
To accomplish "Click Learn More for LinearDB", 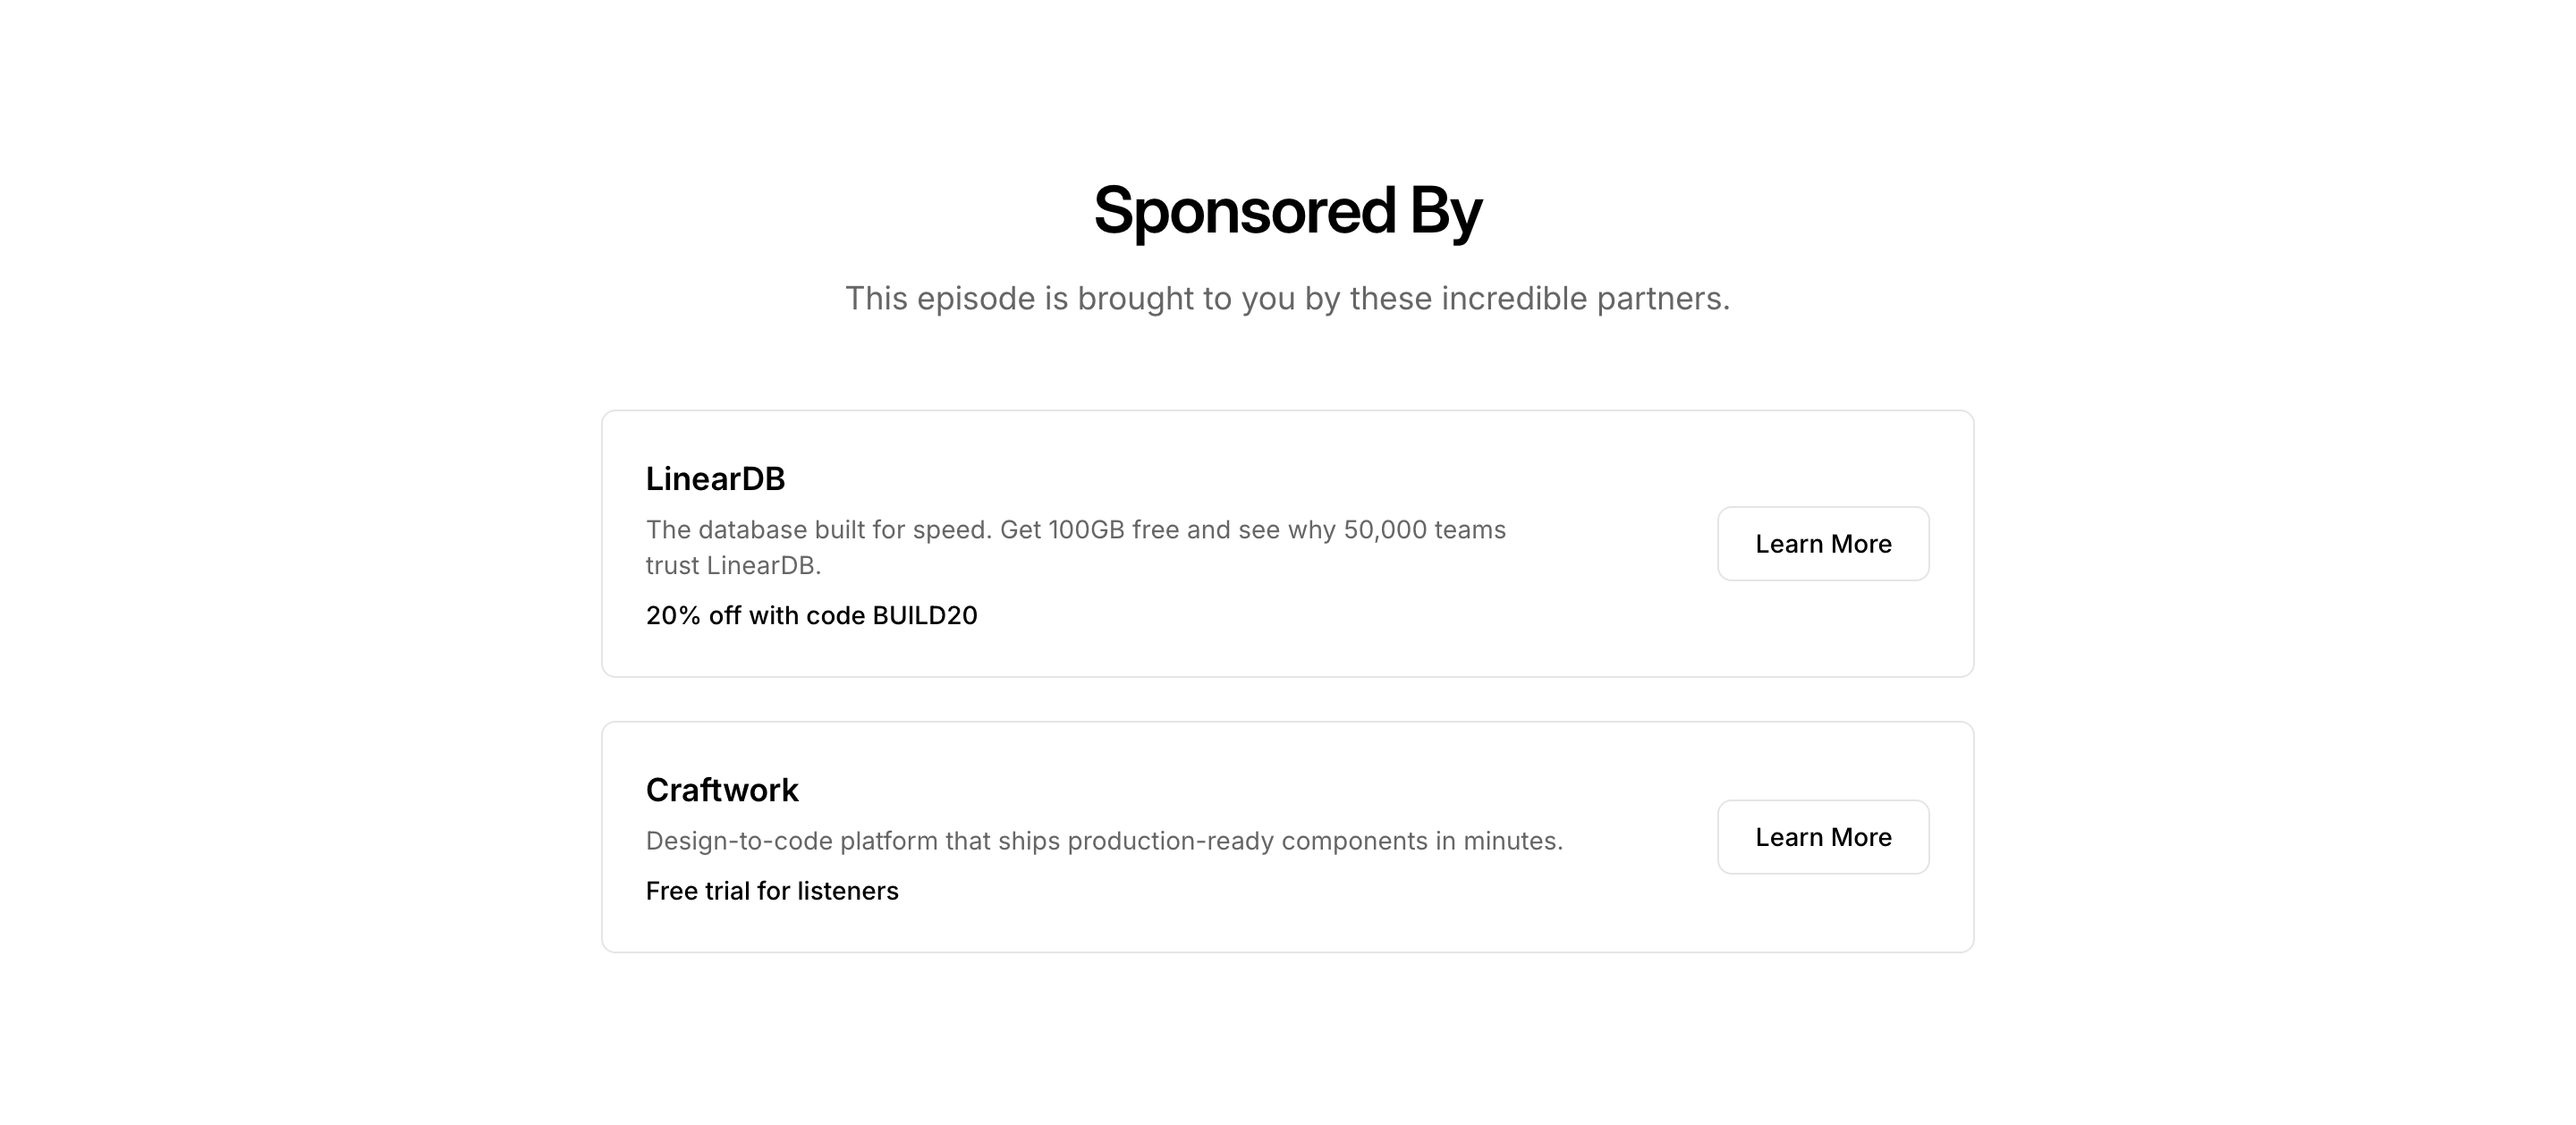I will coord(1822,544).
